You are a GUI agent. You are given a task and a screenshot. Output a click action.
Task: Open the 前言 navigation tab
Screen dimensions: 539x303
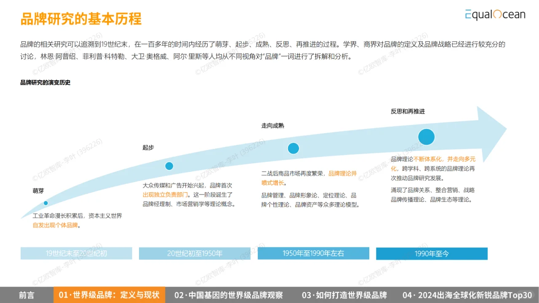click(x=27, y=295)
